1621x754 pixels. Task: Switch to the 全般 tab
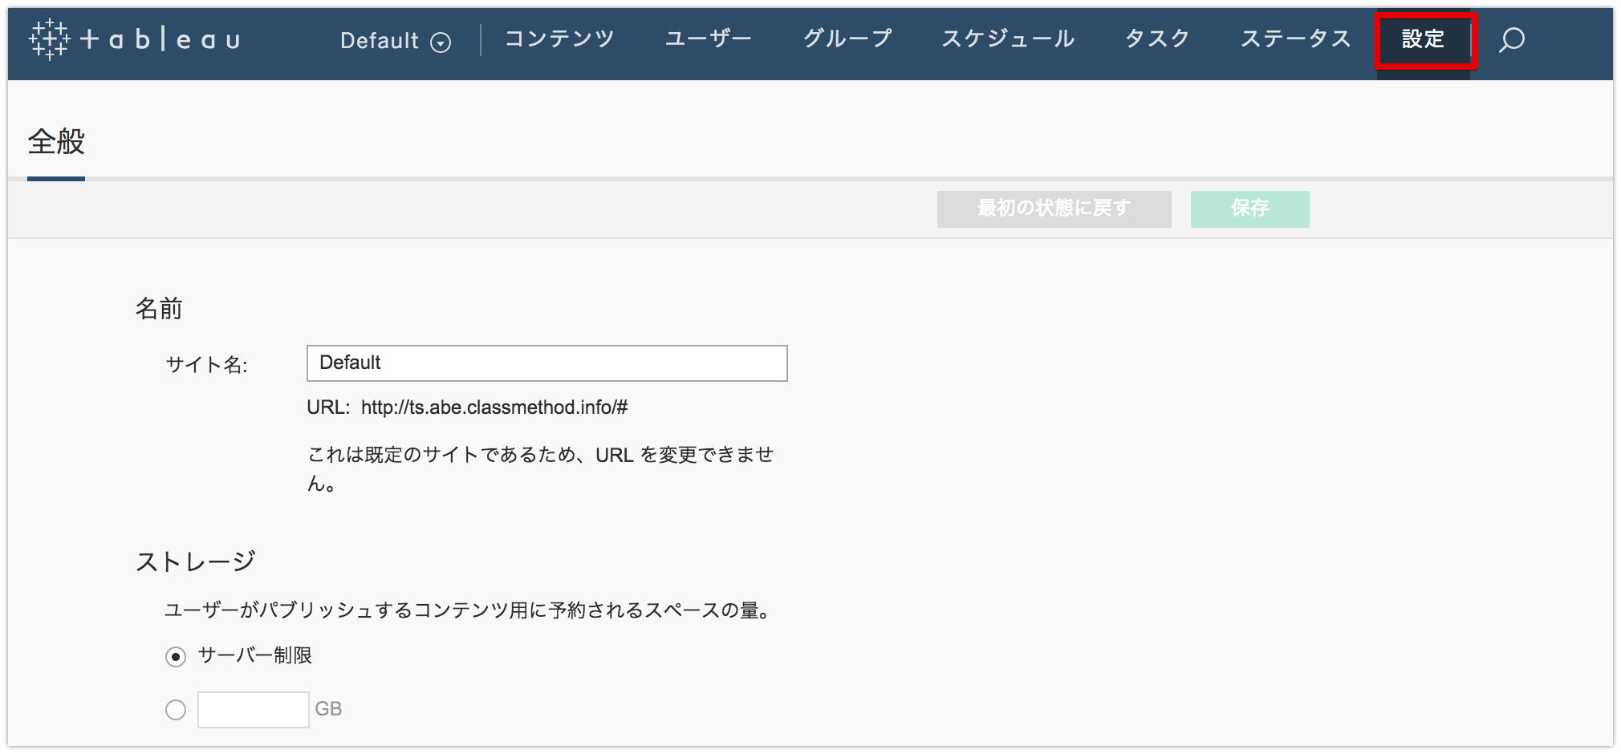point(56,144)
